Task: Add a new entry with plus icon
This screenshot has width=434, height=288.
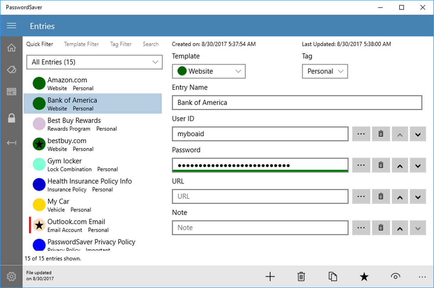Action: (x=270, y=276)
